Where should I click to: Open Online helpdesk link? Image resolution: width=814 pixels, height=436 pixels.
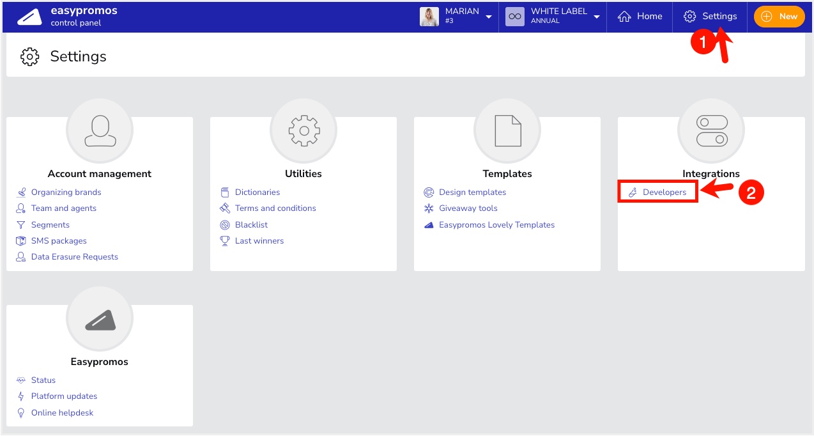tap(63, 413)
